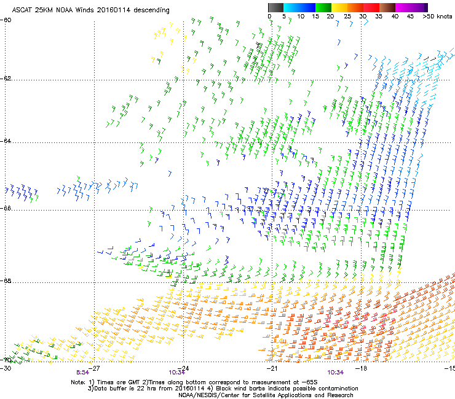Click the -27 longitude axis label
Image resolution: width=455 pixels, height=399 pixels.
coord(94,368)
